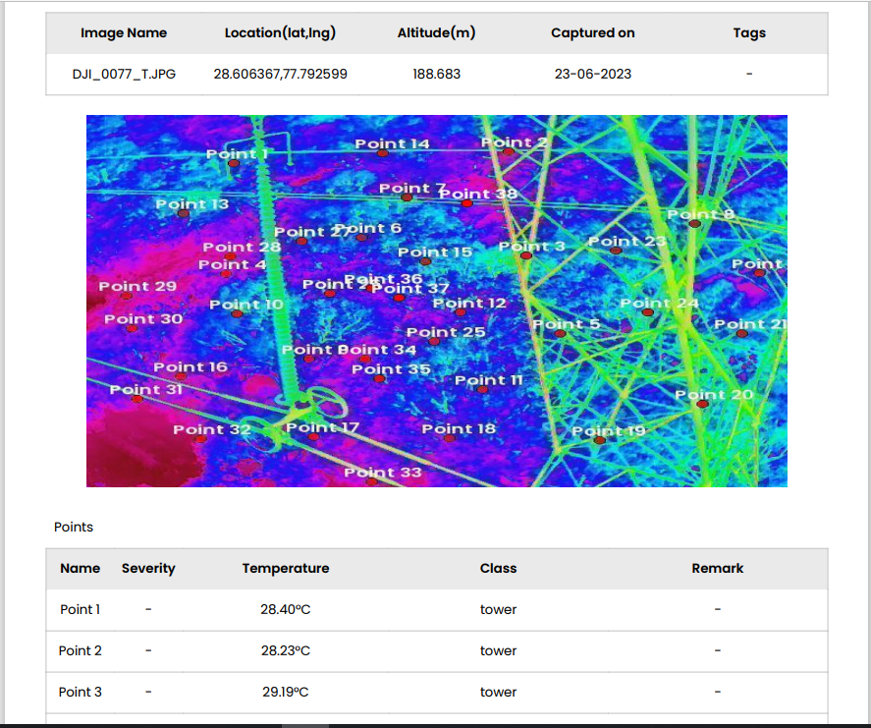Click the Point 1 marker on thermal image
The height and width of the screenshot is (728, 871).
click(234, 164)
